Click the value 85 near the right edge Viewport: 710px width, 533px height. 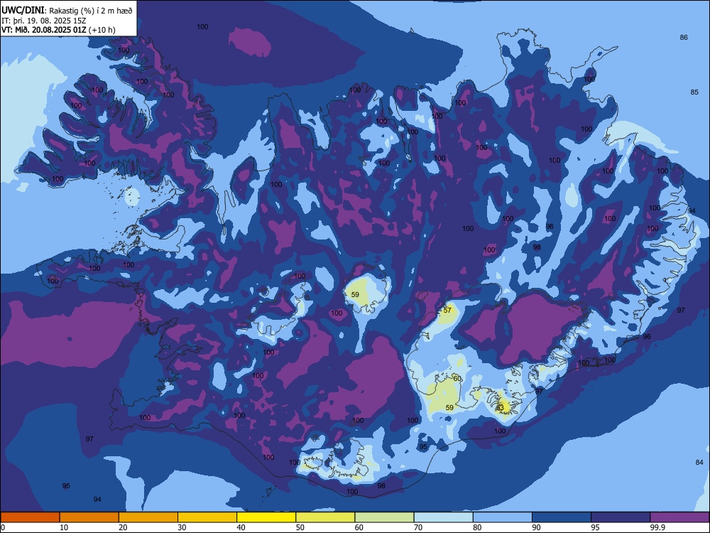pos(694,92)
